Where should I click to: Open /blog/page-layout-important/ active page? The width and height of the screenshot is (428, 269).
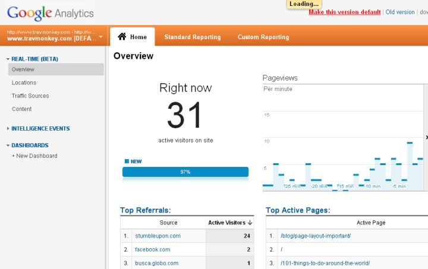(x=316, y=236)
